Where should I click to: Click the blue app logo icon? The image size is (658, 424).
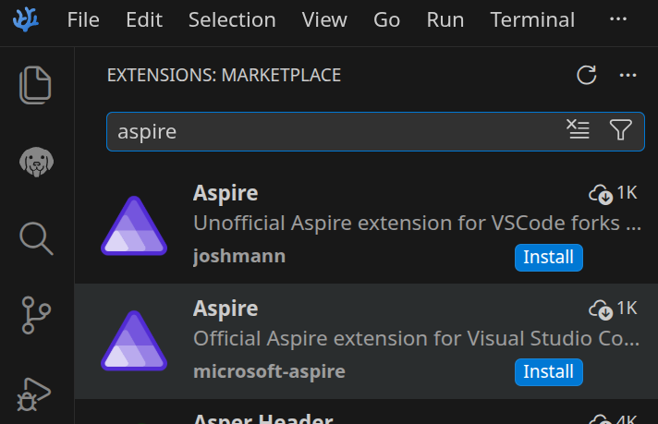coord(26,19)
